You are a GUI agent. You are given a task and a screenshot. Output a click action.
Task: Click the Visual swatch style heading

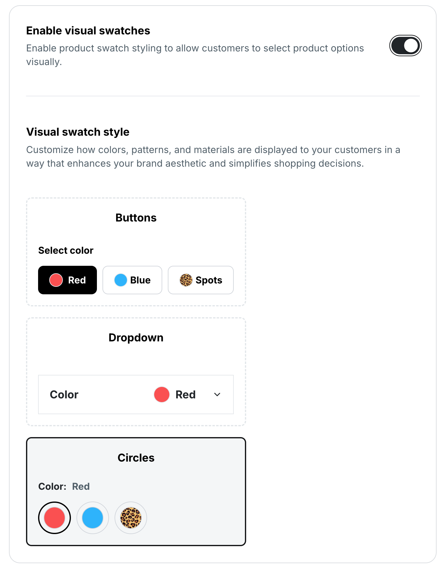(x=78, y=132)
